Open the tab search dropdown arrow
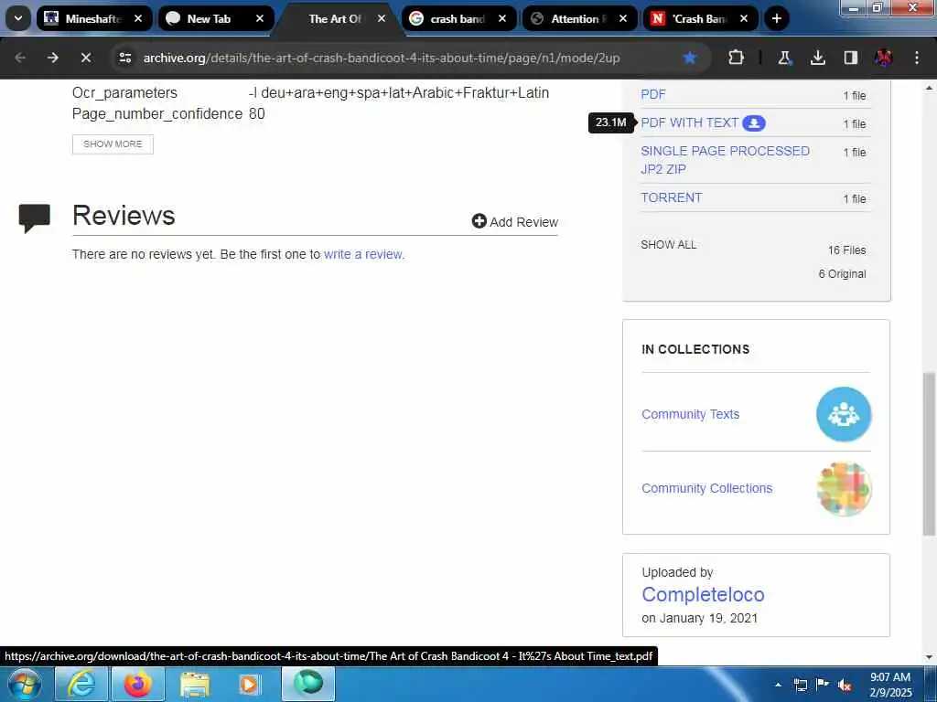This screenshot has width=937, height=702. pos(18,18)
